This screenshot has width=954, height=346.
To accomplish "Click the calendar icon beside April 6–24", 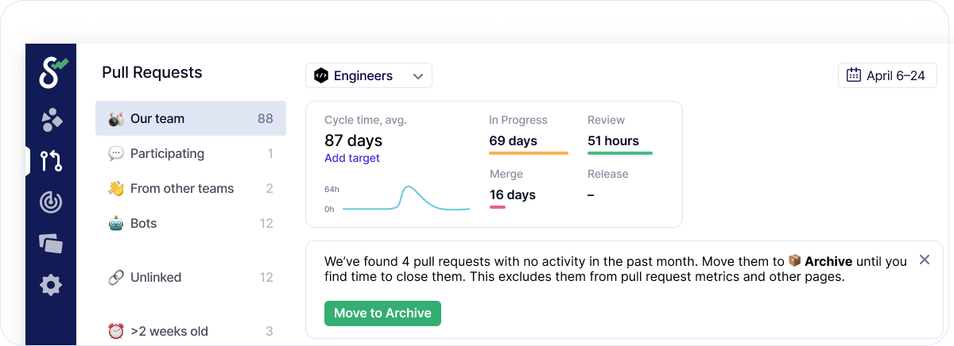I will click(854, 75).
